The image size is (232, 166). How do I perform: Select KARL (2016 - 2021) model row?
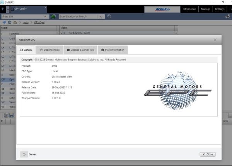pyautogui.click(x=118, y=33)
